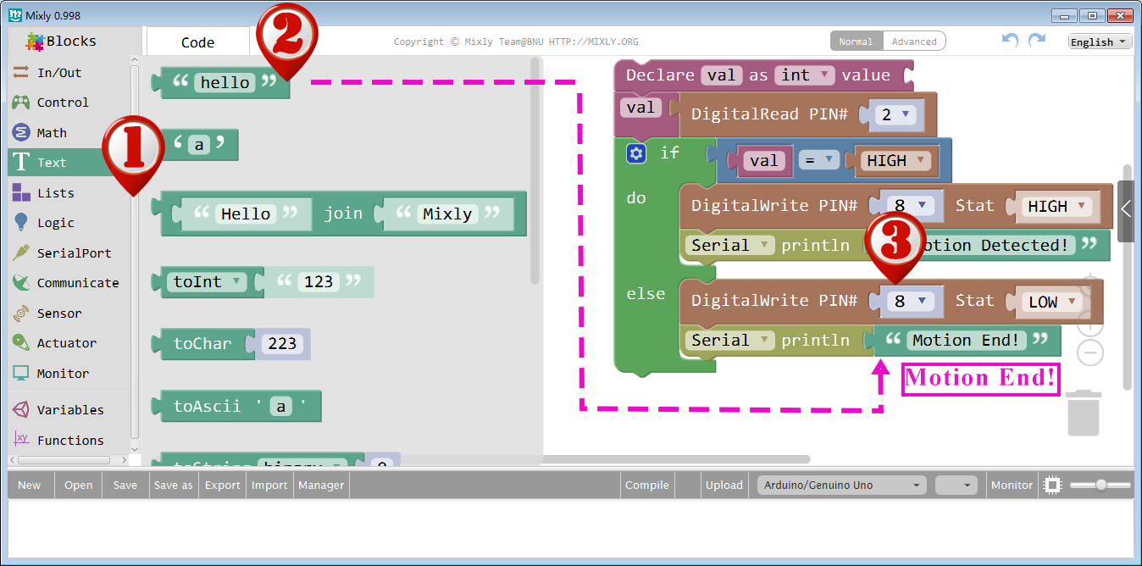Click the Save button
The width and height of the screenshot is (1142, 566).
click(125, 486)
